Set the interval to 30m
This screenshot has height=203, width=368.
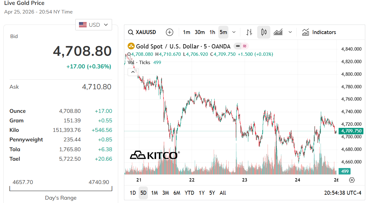click(x=200, y=32)
